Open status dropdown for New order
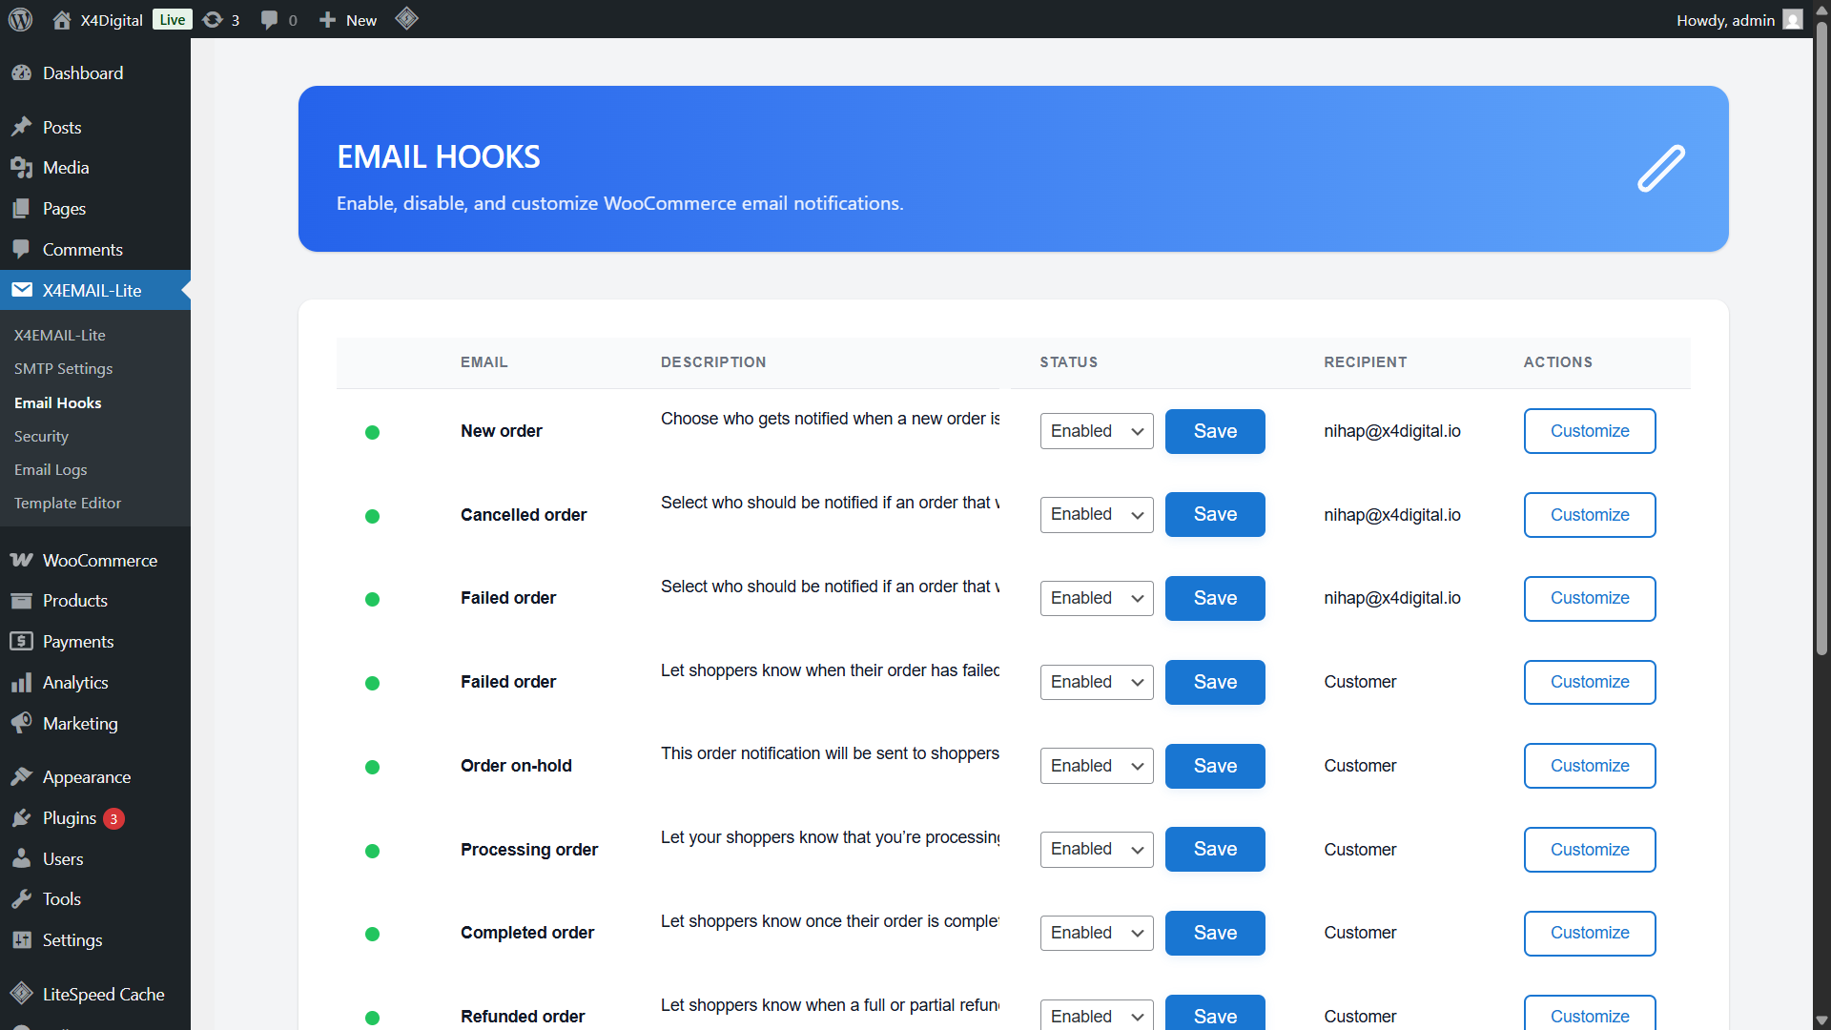Image resolution: width=1831 pixels, height=1030 pixels. pyautogui.click(x=1097, y=431)
